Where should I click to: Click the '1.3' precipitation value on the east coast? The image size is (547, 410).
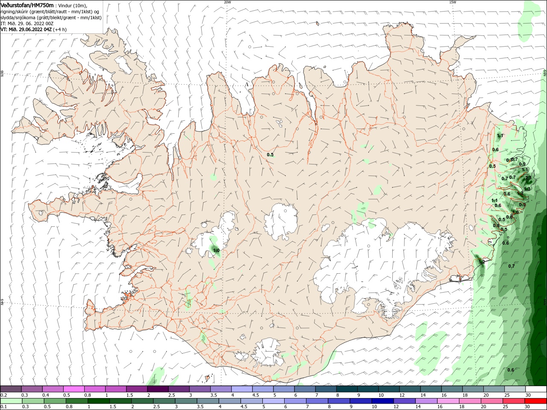pyautogui.click(x=527, y=189)
